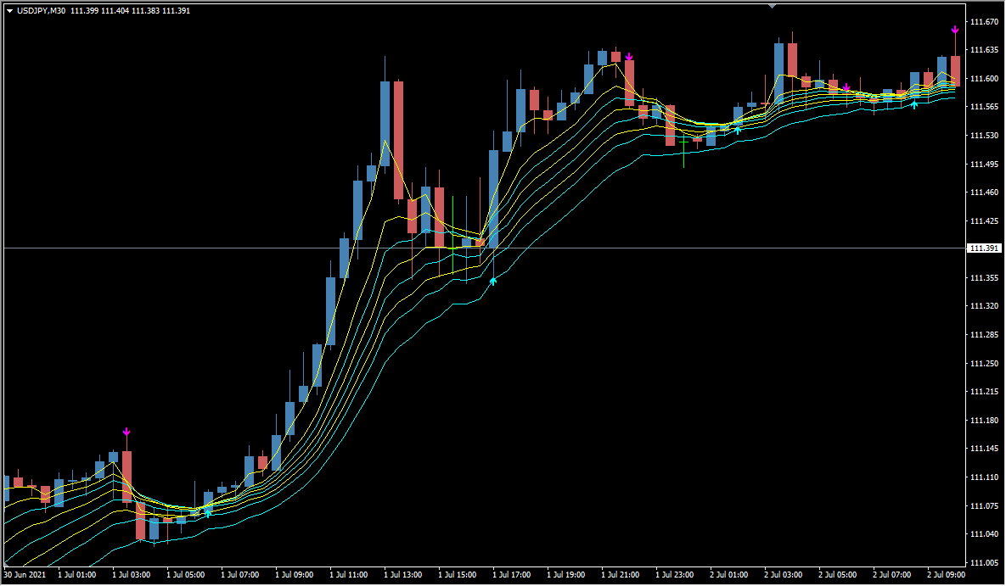1006x586 pixels.
Task: Click the 111.670 price scale label
Action: 985,22
